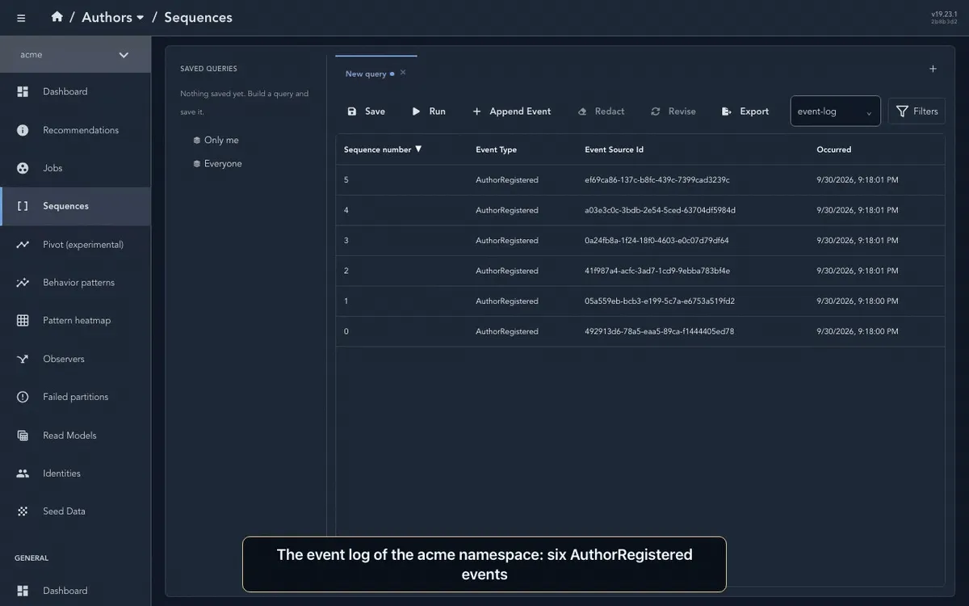Select event source id 0a24fb8a-1f24-18f0-4603-e0c07d79df64
969x606 pixels.
tap(656, 241)
